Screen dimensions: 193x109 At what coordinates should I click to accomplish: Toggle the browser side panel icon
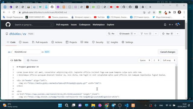click(x=174, y=12)
